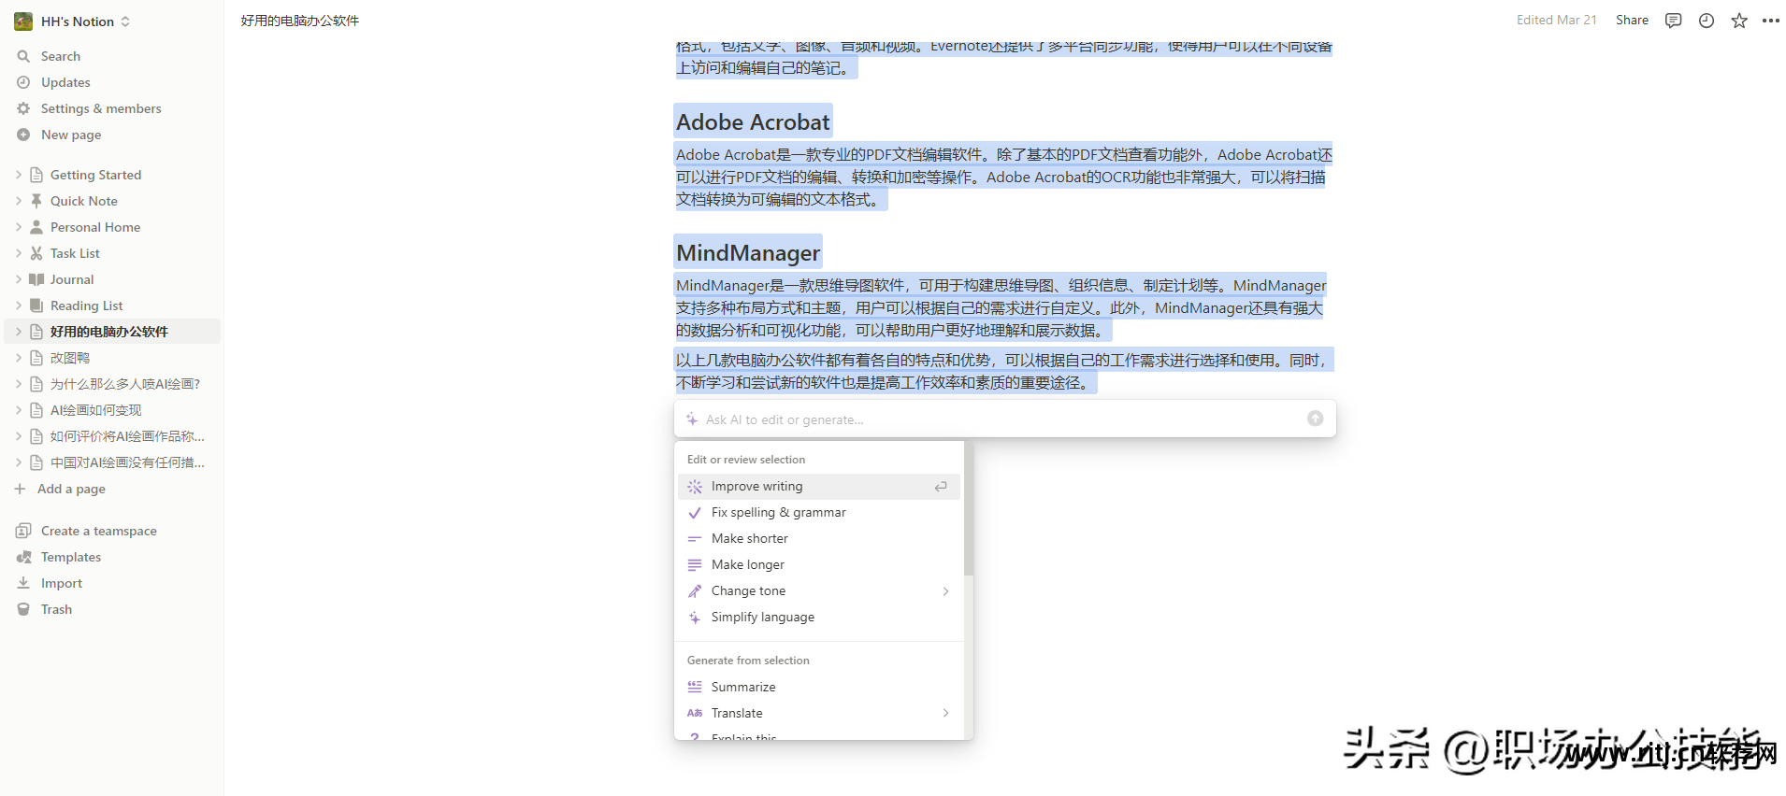Expand the Task List page tree
1786x796 pixels.
tap(18, 253)
